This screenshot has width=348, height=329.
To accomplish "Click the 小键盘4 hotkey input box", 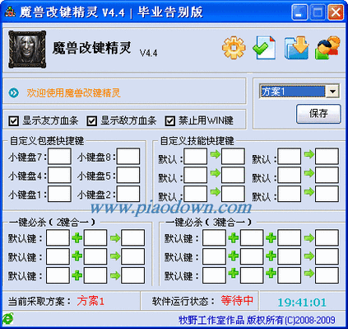I will [59, 175].
